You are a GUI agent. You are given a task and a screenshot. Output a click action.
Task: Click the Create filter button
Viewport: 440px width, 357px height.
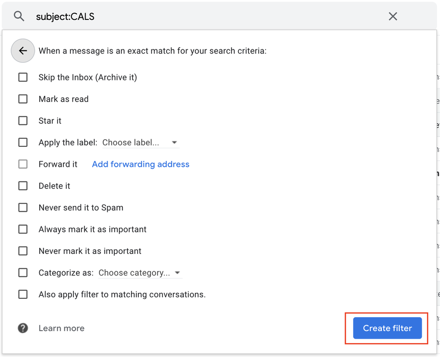387,328
